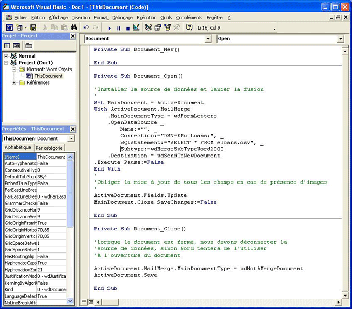Collapse the Project (Doc1) node
The height and width of the screenshot is (309, 352).
[x=6, y=63]
